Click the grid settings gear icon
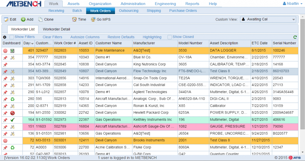Viewport: 305px width, 161px height. pyautogui.click(x=5, y=37)
